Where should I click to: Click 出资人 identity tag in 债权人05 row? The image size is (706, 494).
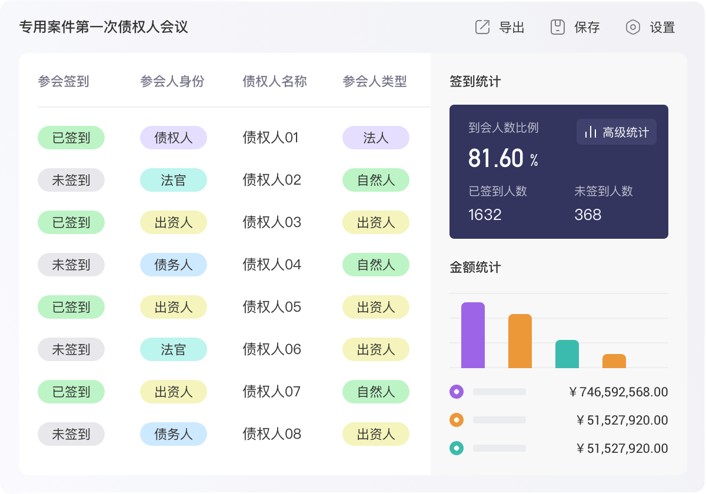(174, 307)
